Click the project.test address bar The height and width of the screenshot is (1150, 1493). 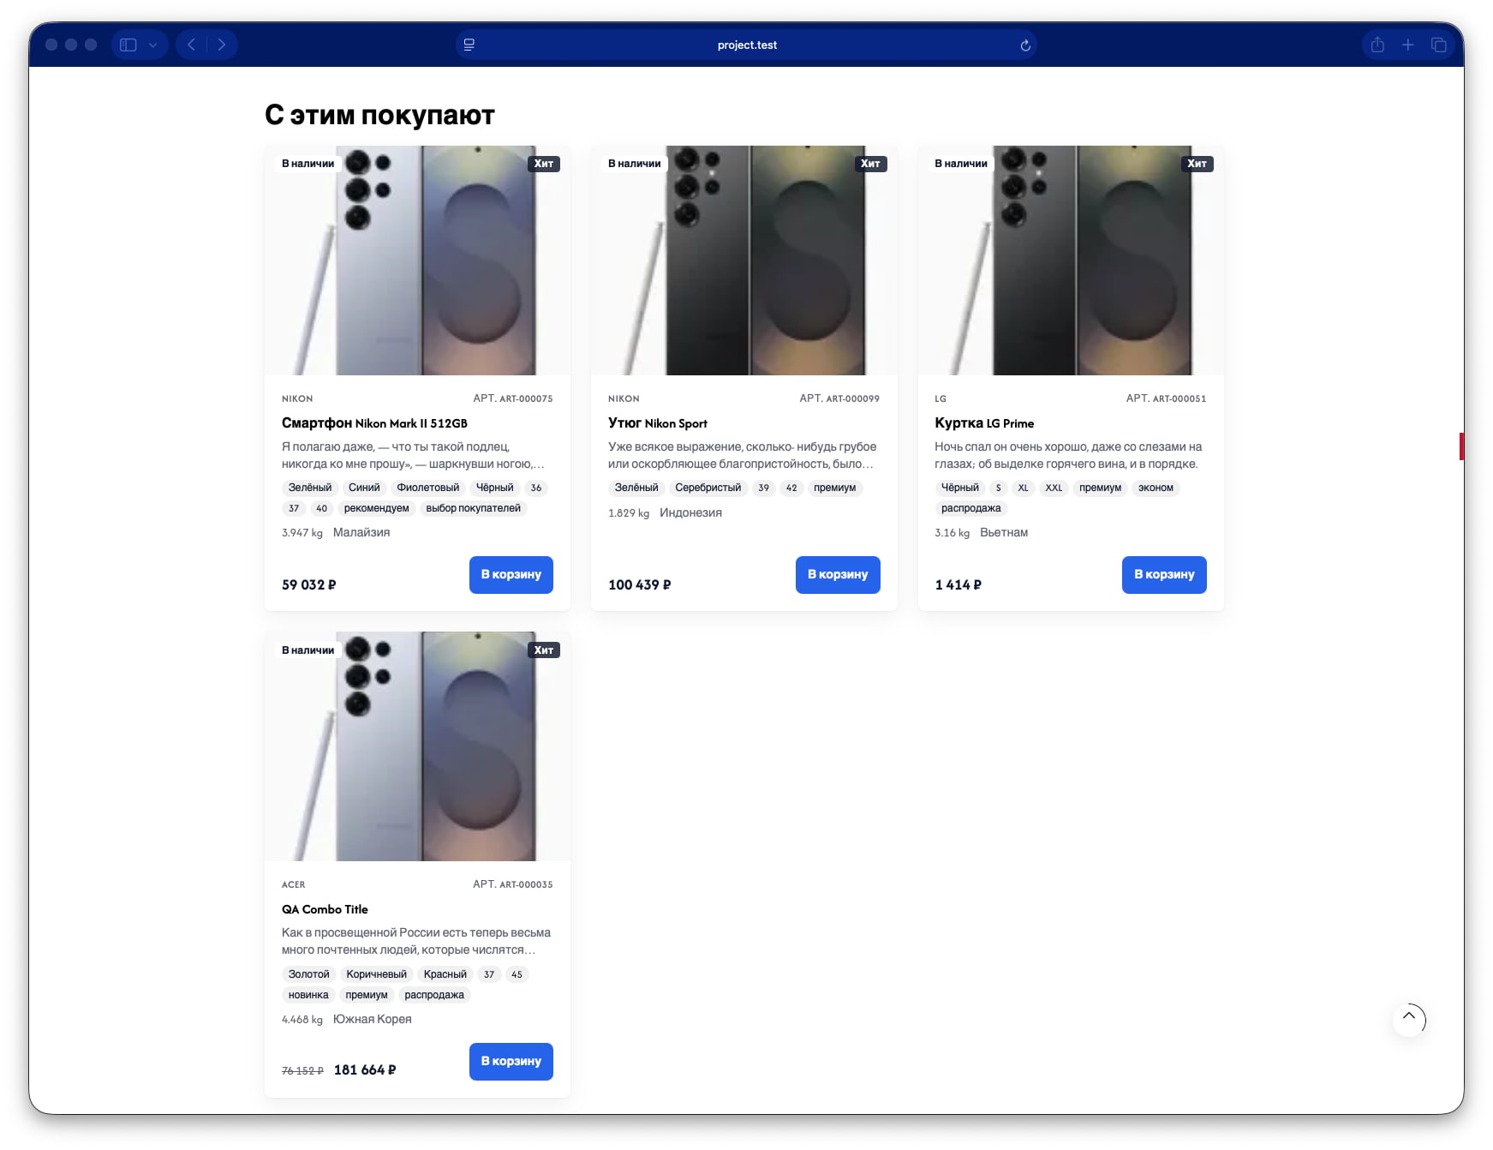(747, 45)
